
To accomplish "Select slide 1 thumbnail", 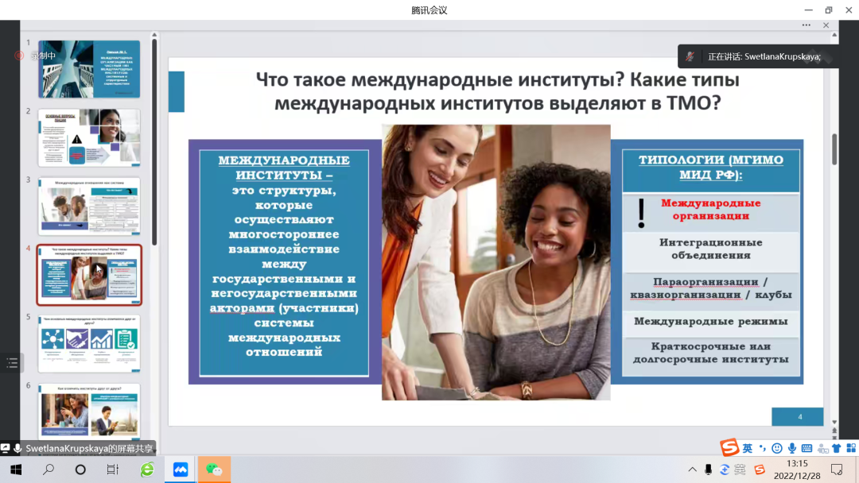I will [89, 69].
